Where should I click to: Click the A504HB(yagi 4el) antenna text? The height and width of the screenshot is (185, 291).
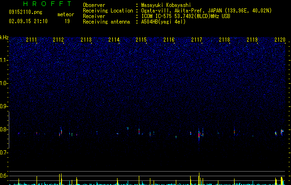(x=163, y=22)
